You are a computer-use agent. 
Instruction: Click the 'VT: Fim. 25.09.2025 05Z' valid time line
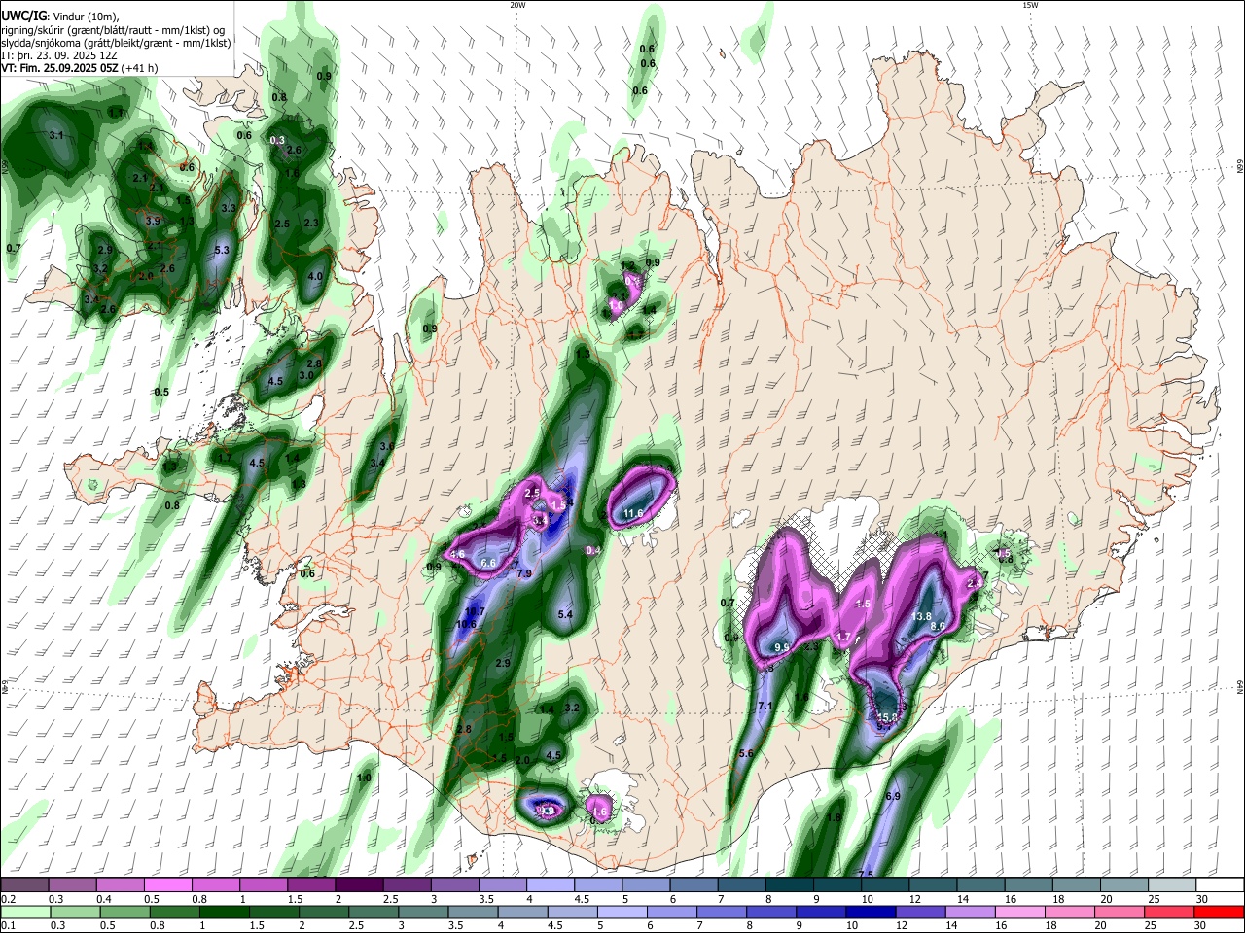coord(80,68)
